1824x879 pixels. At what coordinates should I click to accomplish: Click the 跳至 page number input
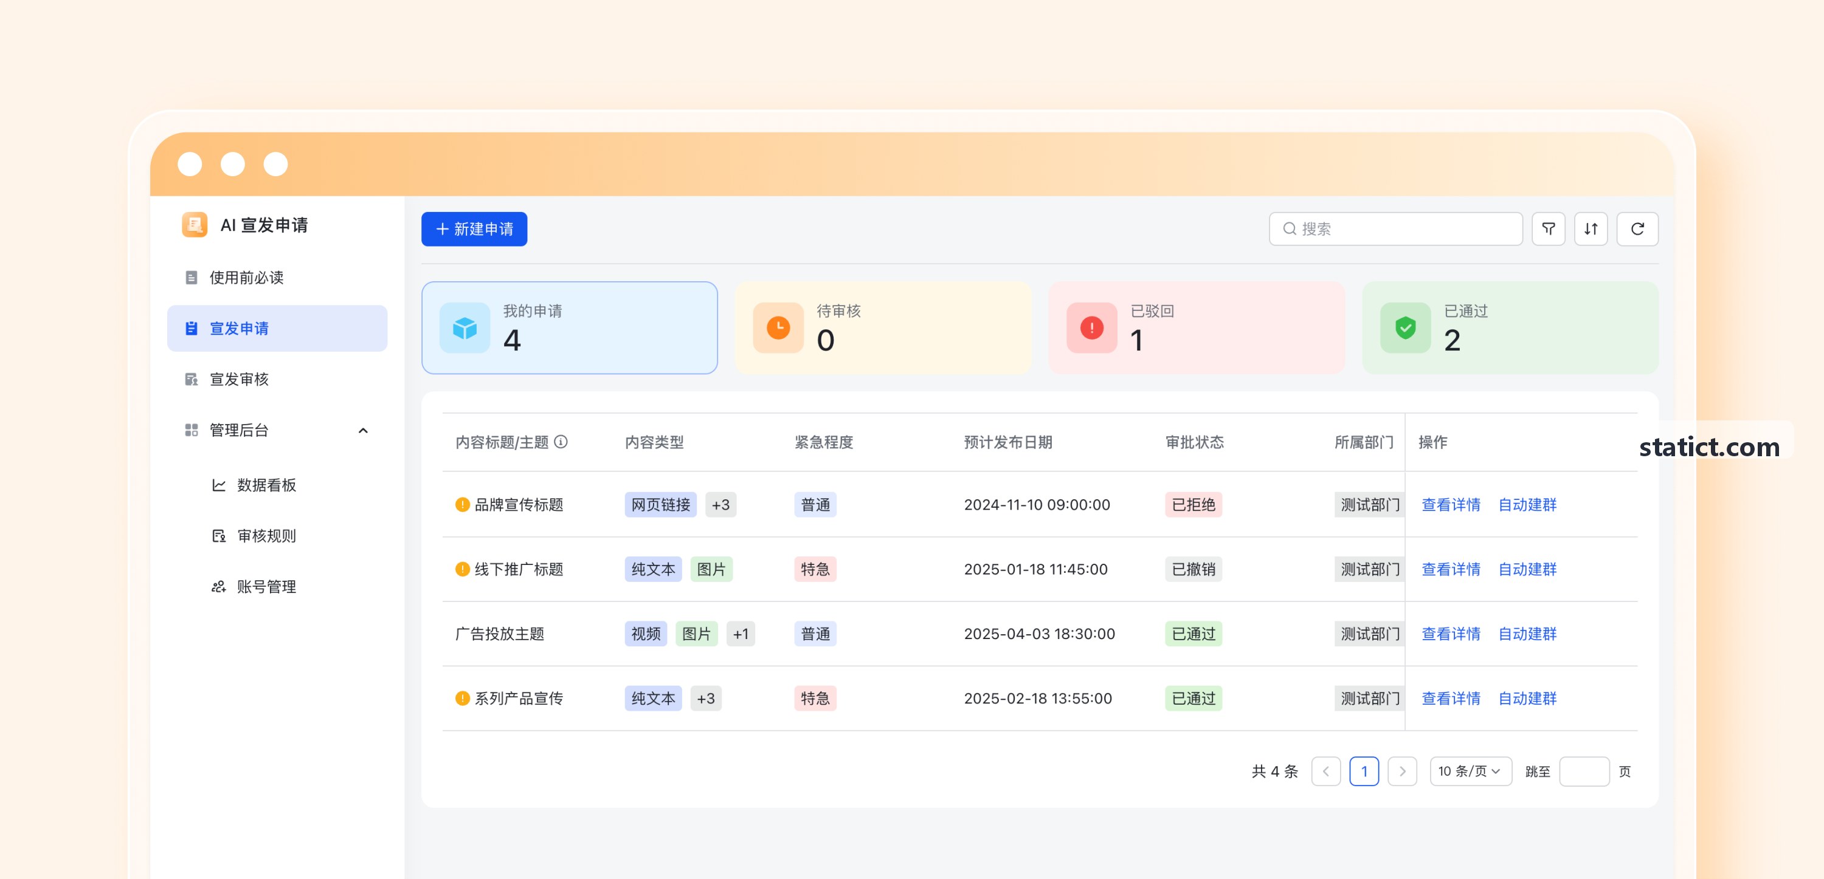pyautogui.click(x=1584, y=771)
